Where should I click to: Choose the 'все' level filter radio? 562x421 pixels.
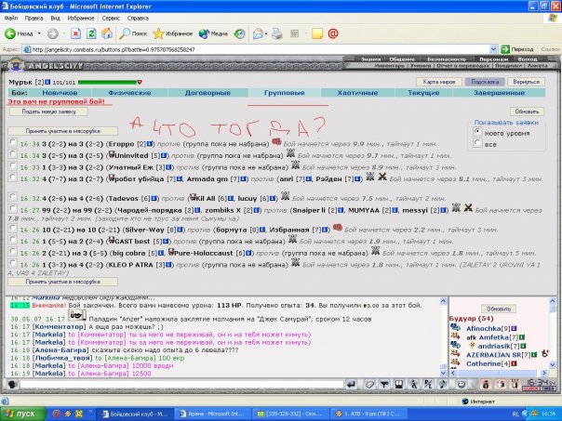pyautogui.click(x=477, y=143)
